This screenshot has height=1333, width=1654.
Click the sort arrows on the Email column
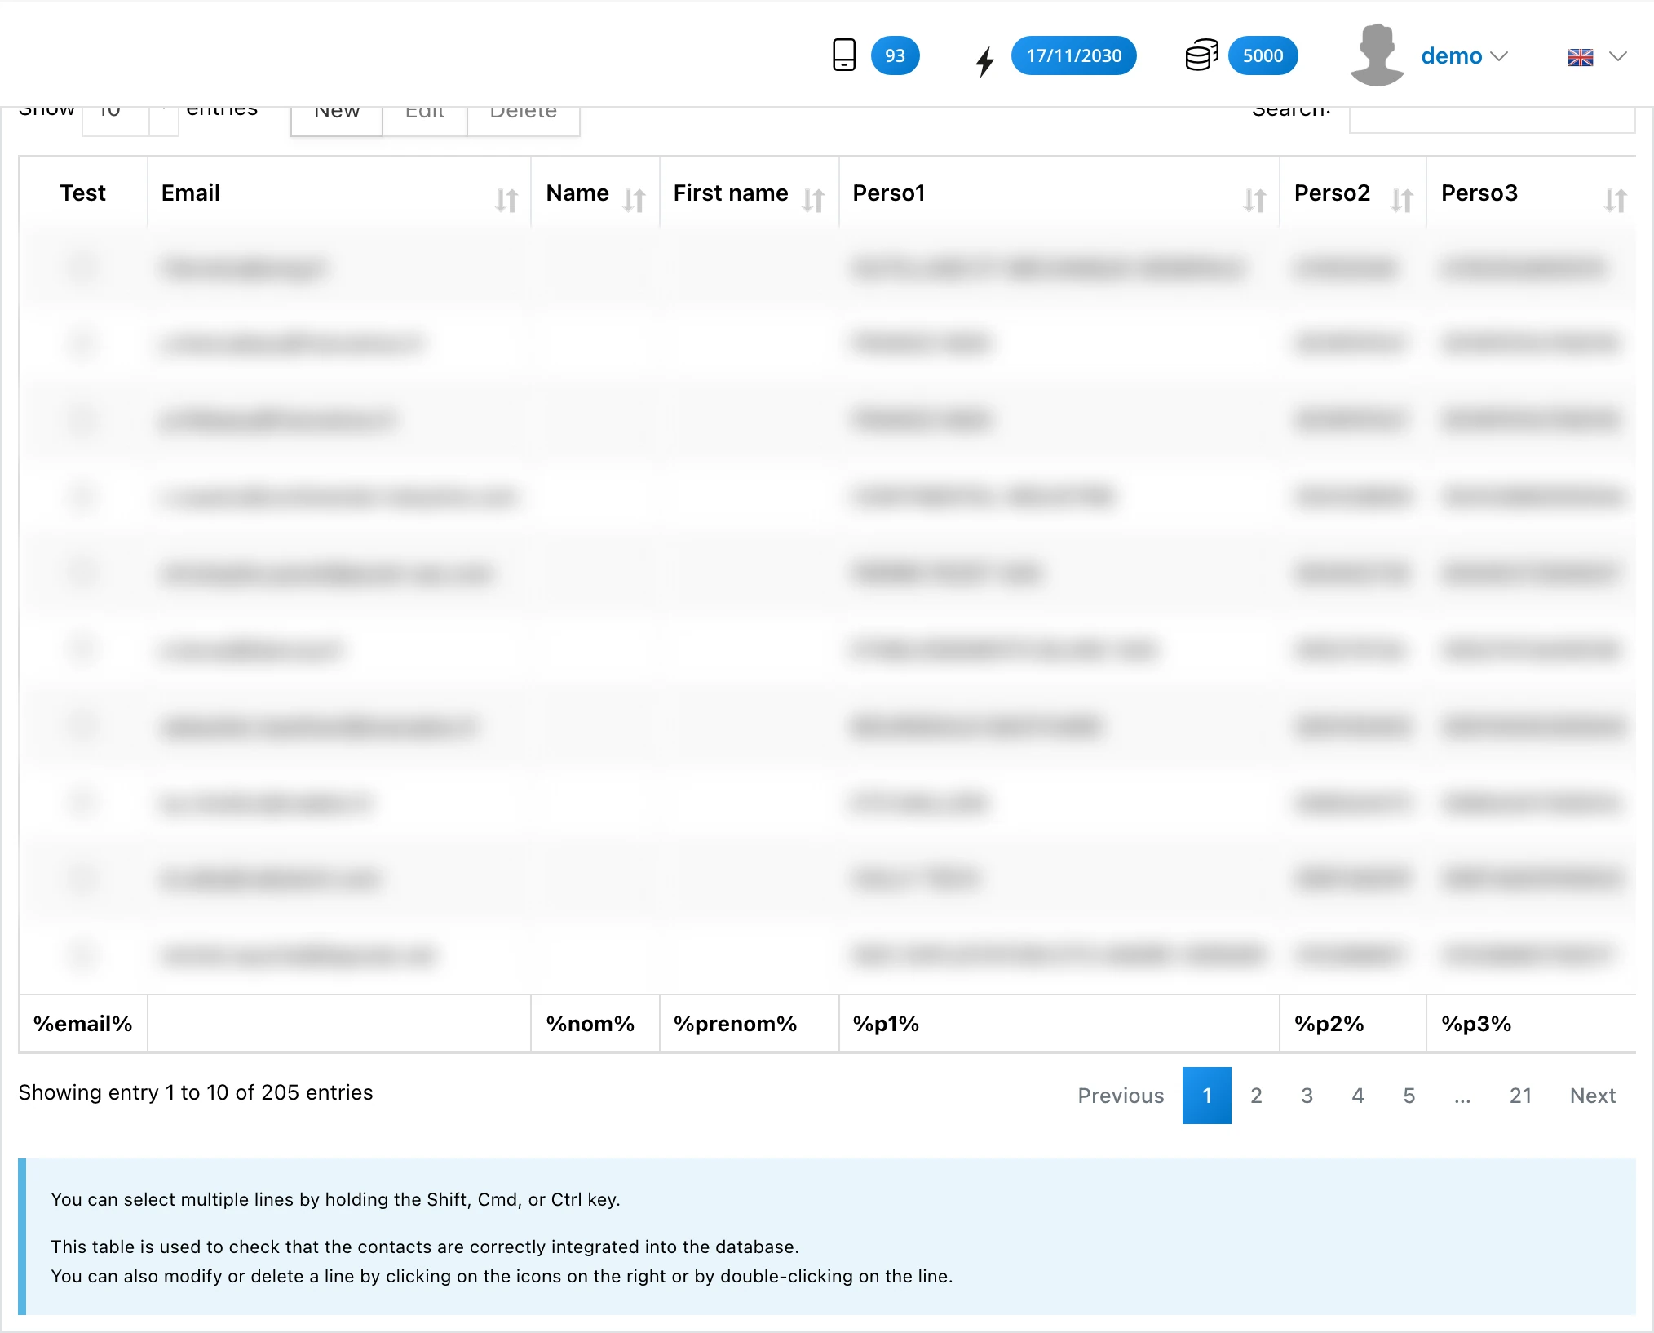tap(506, 200)
